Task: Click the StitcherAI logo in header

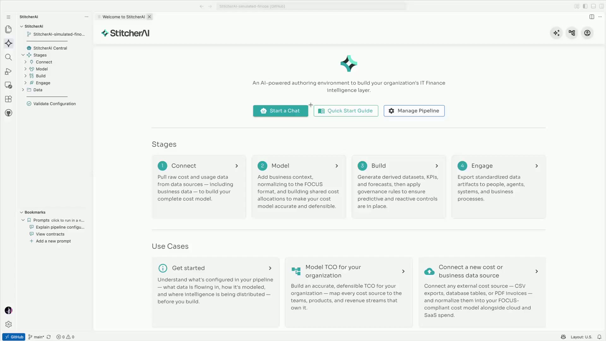Action: tap(125, 33)
